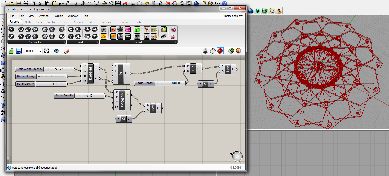The height and width of the screenshot is (176, 389).
Task: Open the zoom percentage dropdown showing 100%
Action: (x=41, y=51)
